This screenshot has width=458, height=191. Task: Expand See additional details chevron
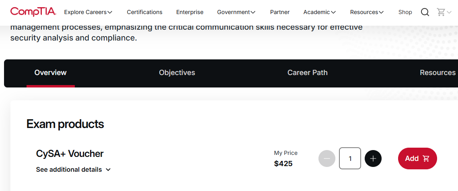(108, 170)
